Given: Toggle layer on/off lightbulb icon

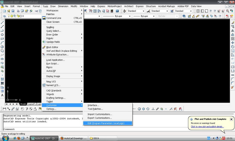Looking at the screenshot, I should (x=9, y=16).
